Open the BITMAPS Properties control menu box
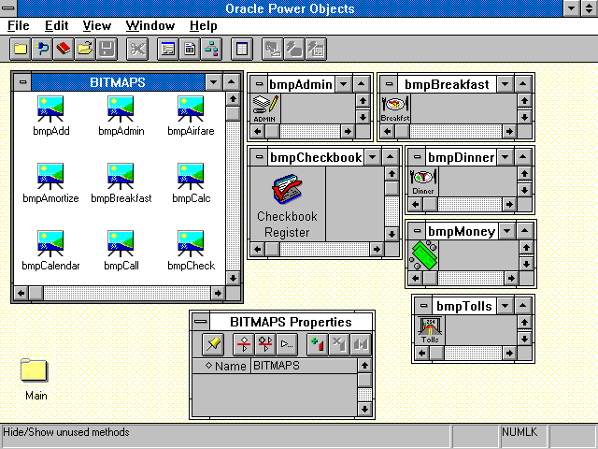 [201, 322]
